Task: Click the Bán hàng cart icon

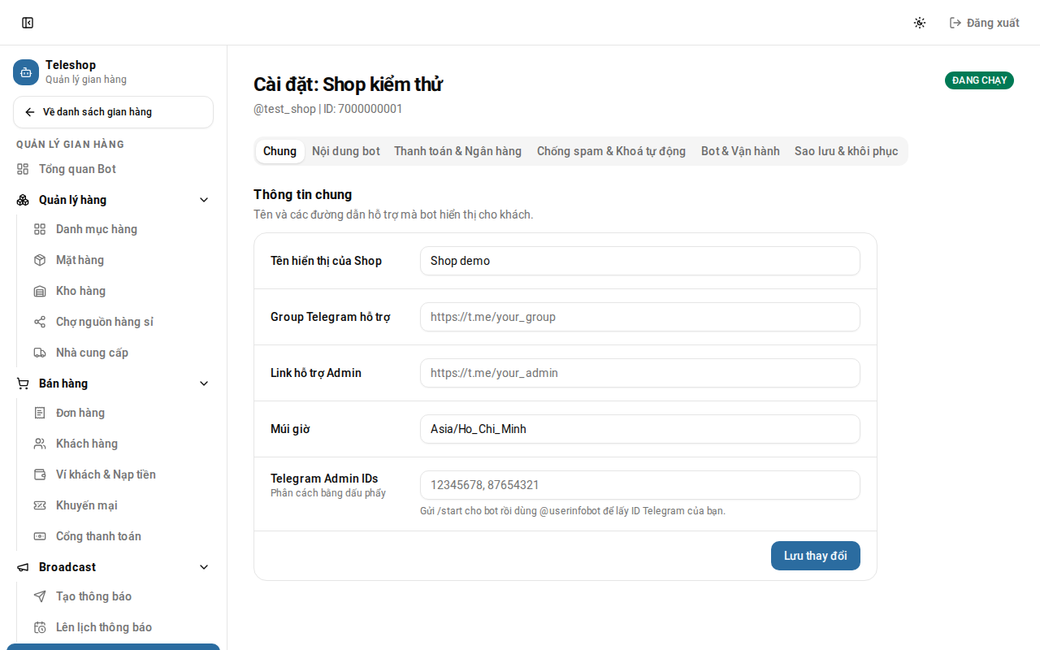Action: tap(23, 383)
